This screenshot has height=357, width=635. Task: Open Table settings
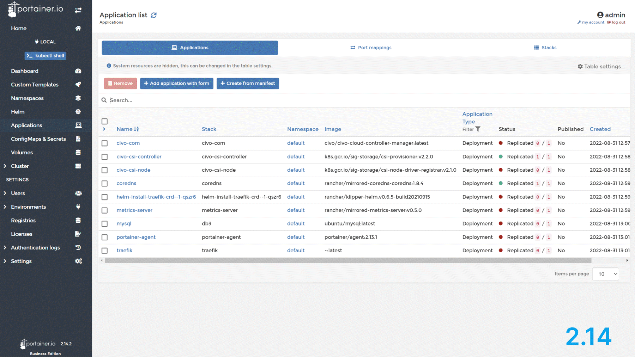[x=599, y=66]
